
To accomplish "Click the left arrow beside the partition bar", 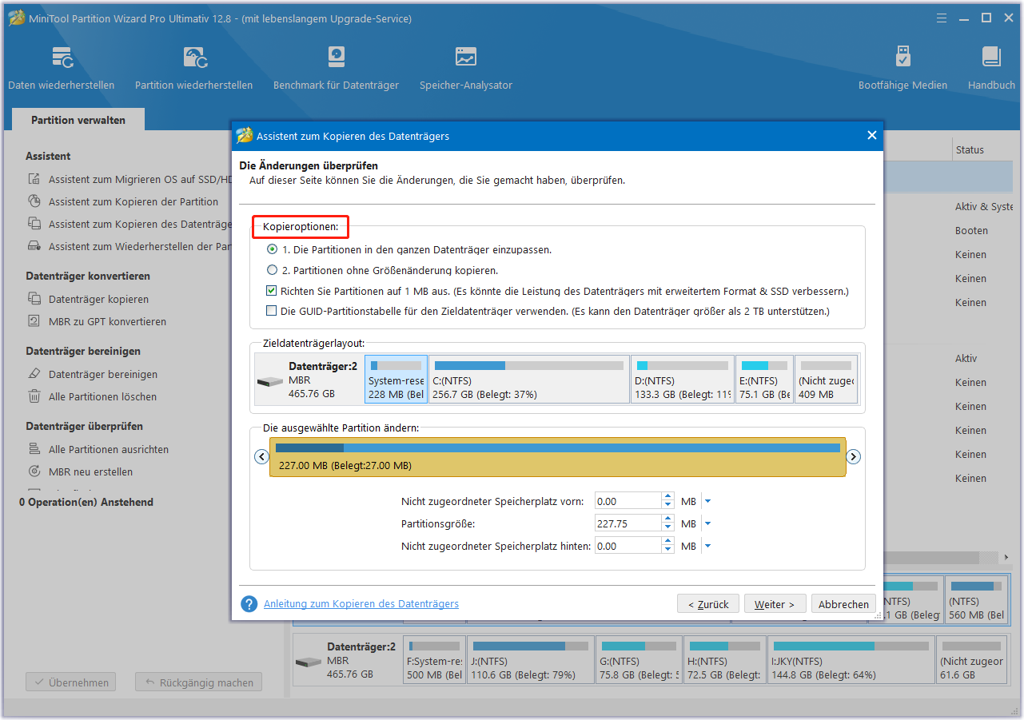I will 261,457.
